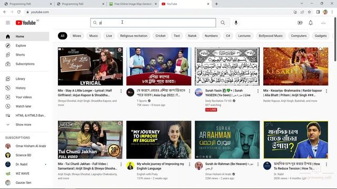Select the All filter chip

(62, 36)
